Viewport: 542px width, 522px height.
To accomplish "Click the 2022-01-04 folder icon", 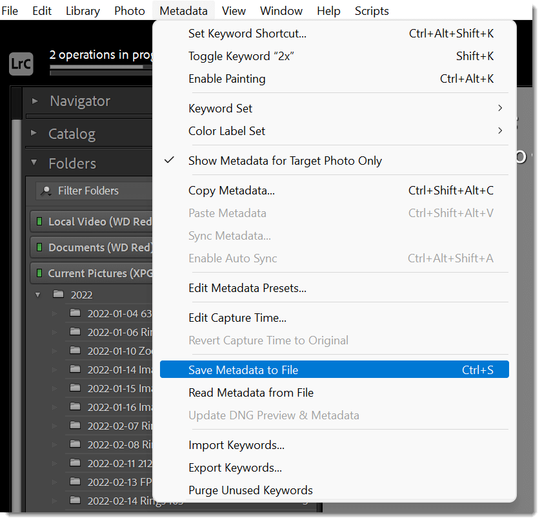I will point(75,314).
